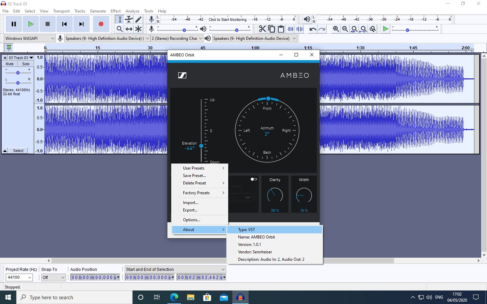Open the playback device dropdown
The width and height of the screenshot is (487, 304).
pos(255,39)
